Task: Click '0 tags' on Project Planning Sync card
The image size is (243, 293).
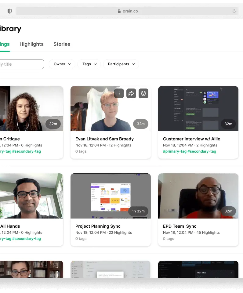Action: click(x=81, y=239)
